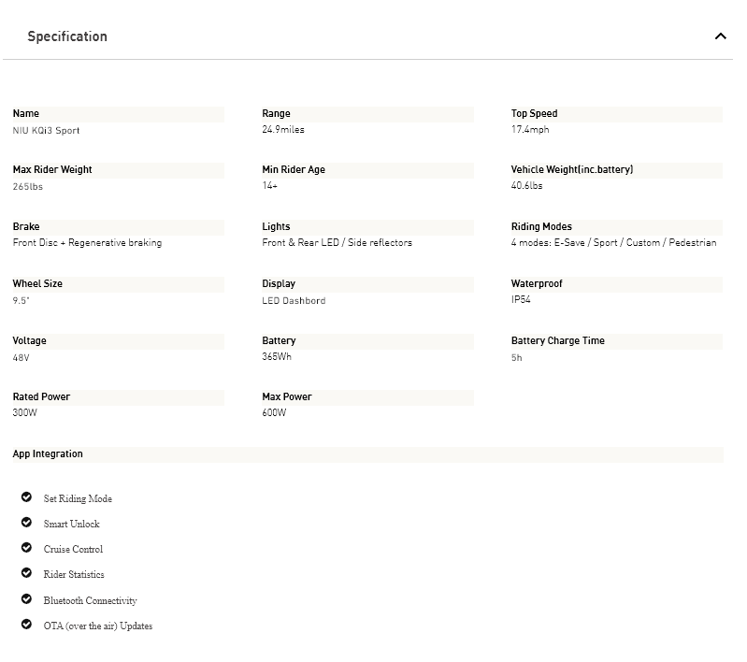747x662 pixels.
Task: Click the 'Rated Power' label
Action: pos(41,397)
